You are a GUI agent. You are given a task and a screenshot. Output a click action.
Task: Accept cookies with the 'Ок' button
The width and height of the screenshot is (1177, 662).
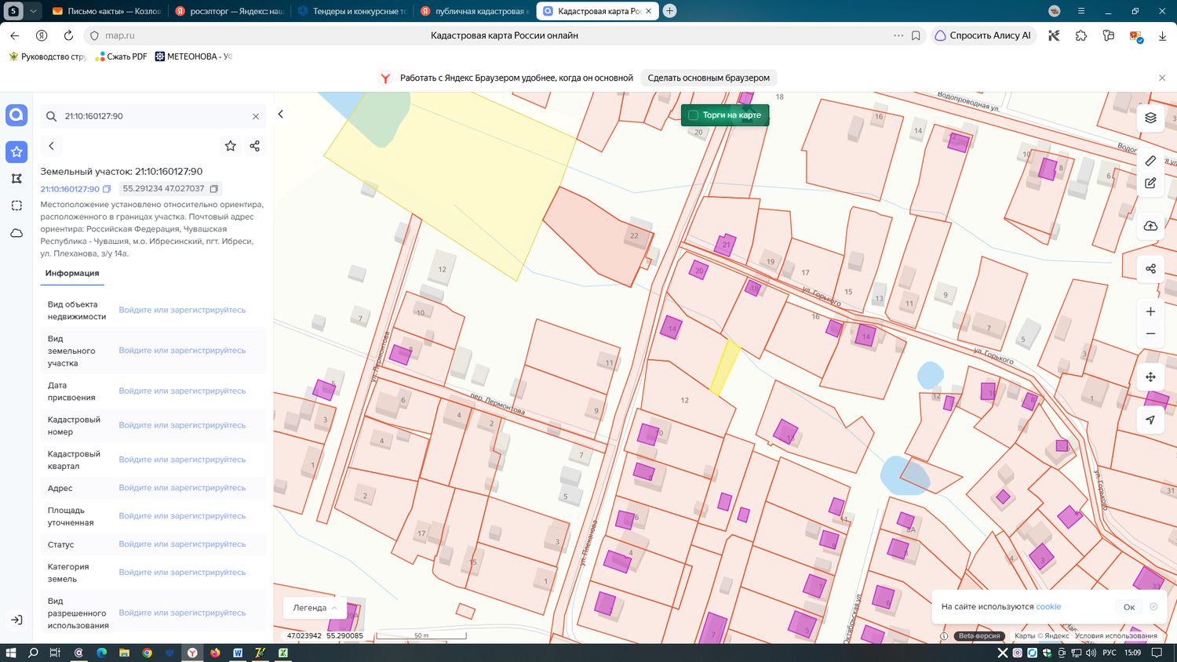tap(1129, 607)
